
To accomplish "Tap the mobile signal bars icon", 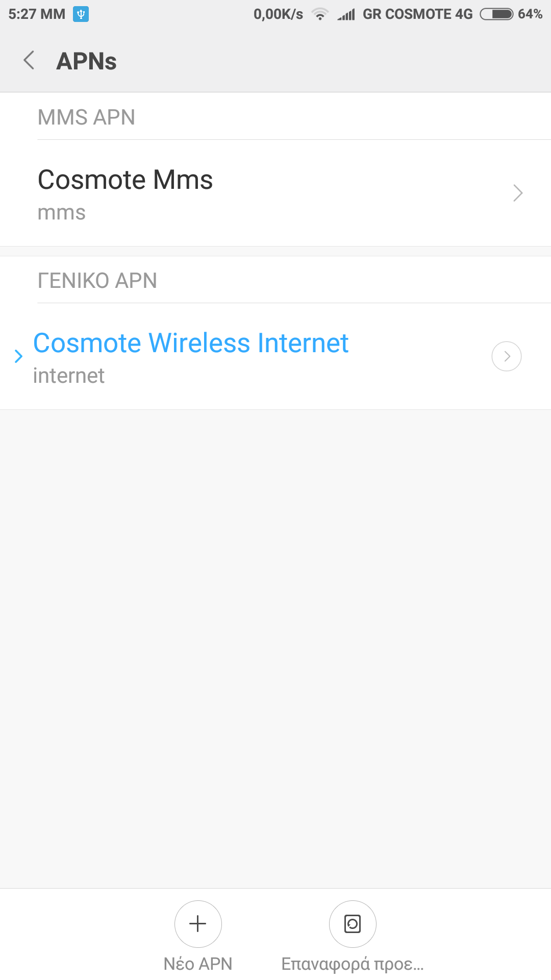I will point(346,15).
